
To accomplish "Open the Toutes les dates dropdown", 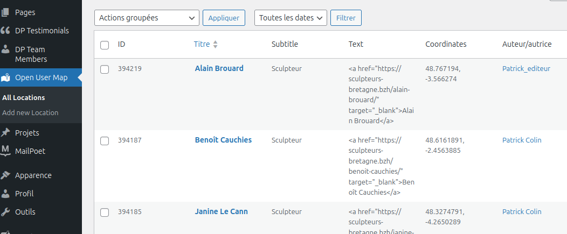I will [291, 18].
